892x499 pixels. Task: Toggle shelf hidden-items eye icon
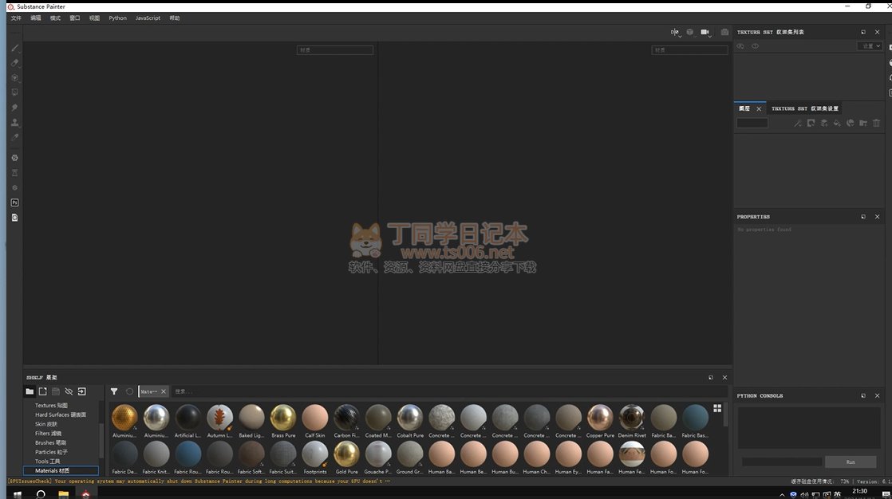(x=69, y=391)
